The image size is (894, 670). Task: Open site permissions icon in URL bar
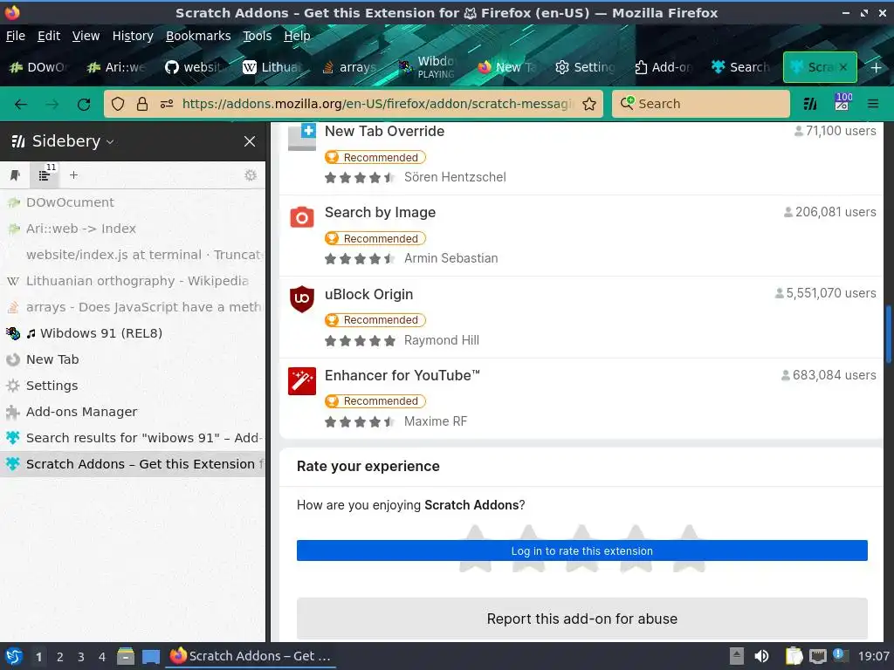point(167,104)
